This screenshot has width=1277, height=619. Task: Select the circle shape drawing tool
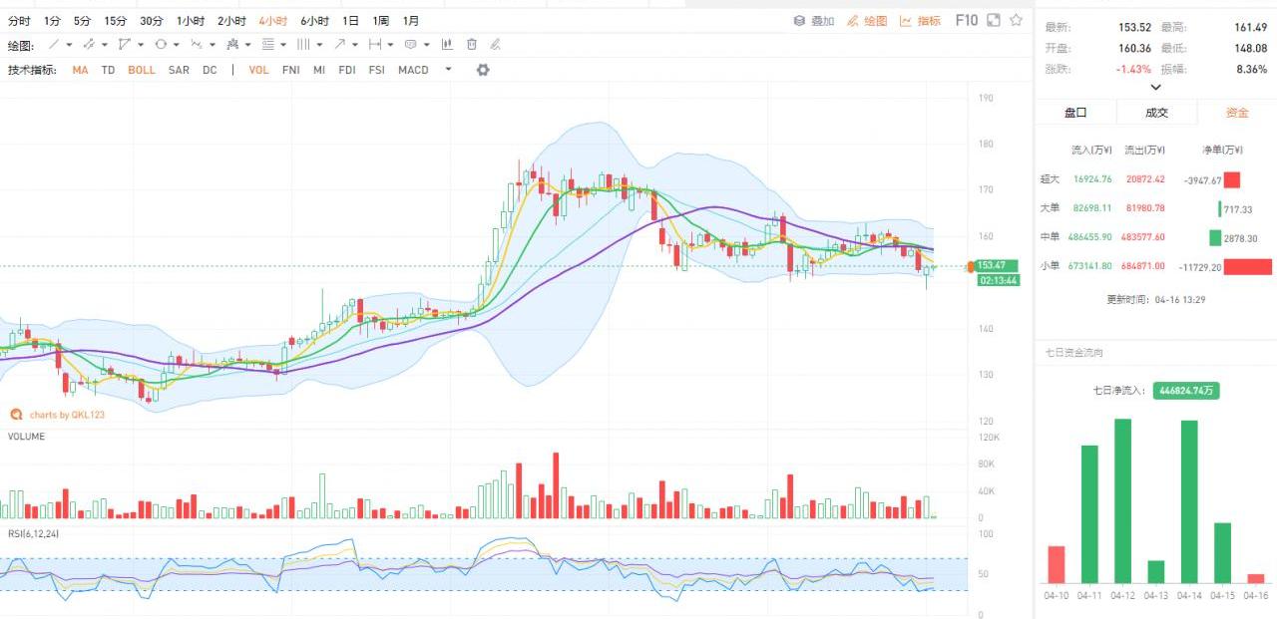coord(161,45)
